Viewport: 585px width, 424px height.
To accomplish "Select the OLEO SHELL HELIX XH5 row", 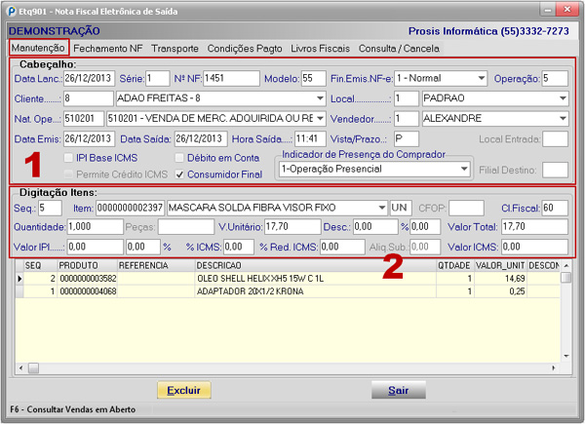I will pos(288,279).
